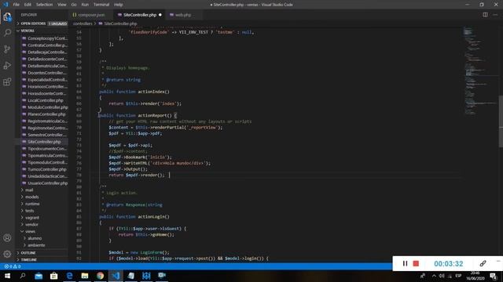Image resolution: width=503 pixels, height=282 pixels.
Task: Click the Visual Studio Code taskbar icon
Action: (x=116, y=276)
